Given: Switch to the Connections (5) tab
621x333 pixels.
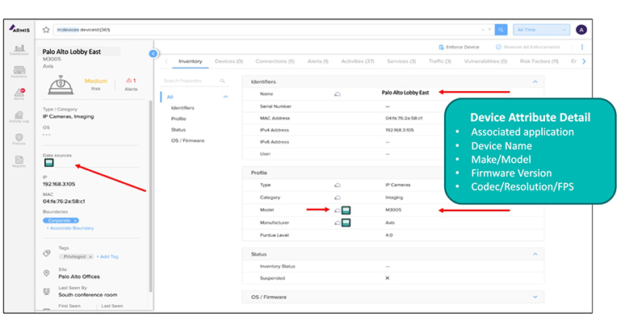Looking at the screenshot, I should pyautogui.click(x=275, y=61).
